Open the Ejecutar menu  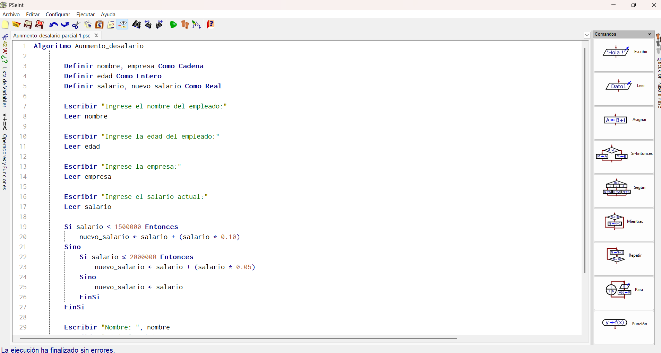pos(85,15)
